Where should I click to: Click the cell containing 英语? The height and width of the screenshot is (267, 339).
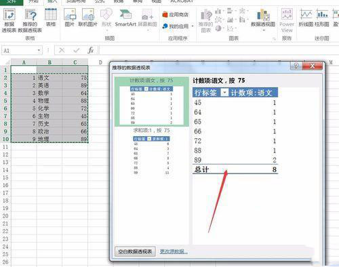pos(49,85)
